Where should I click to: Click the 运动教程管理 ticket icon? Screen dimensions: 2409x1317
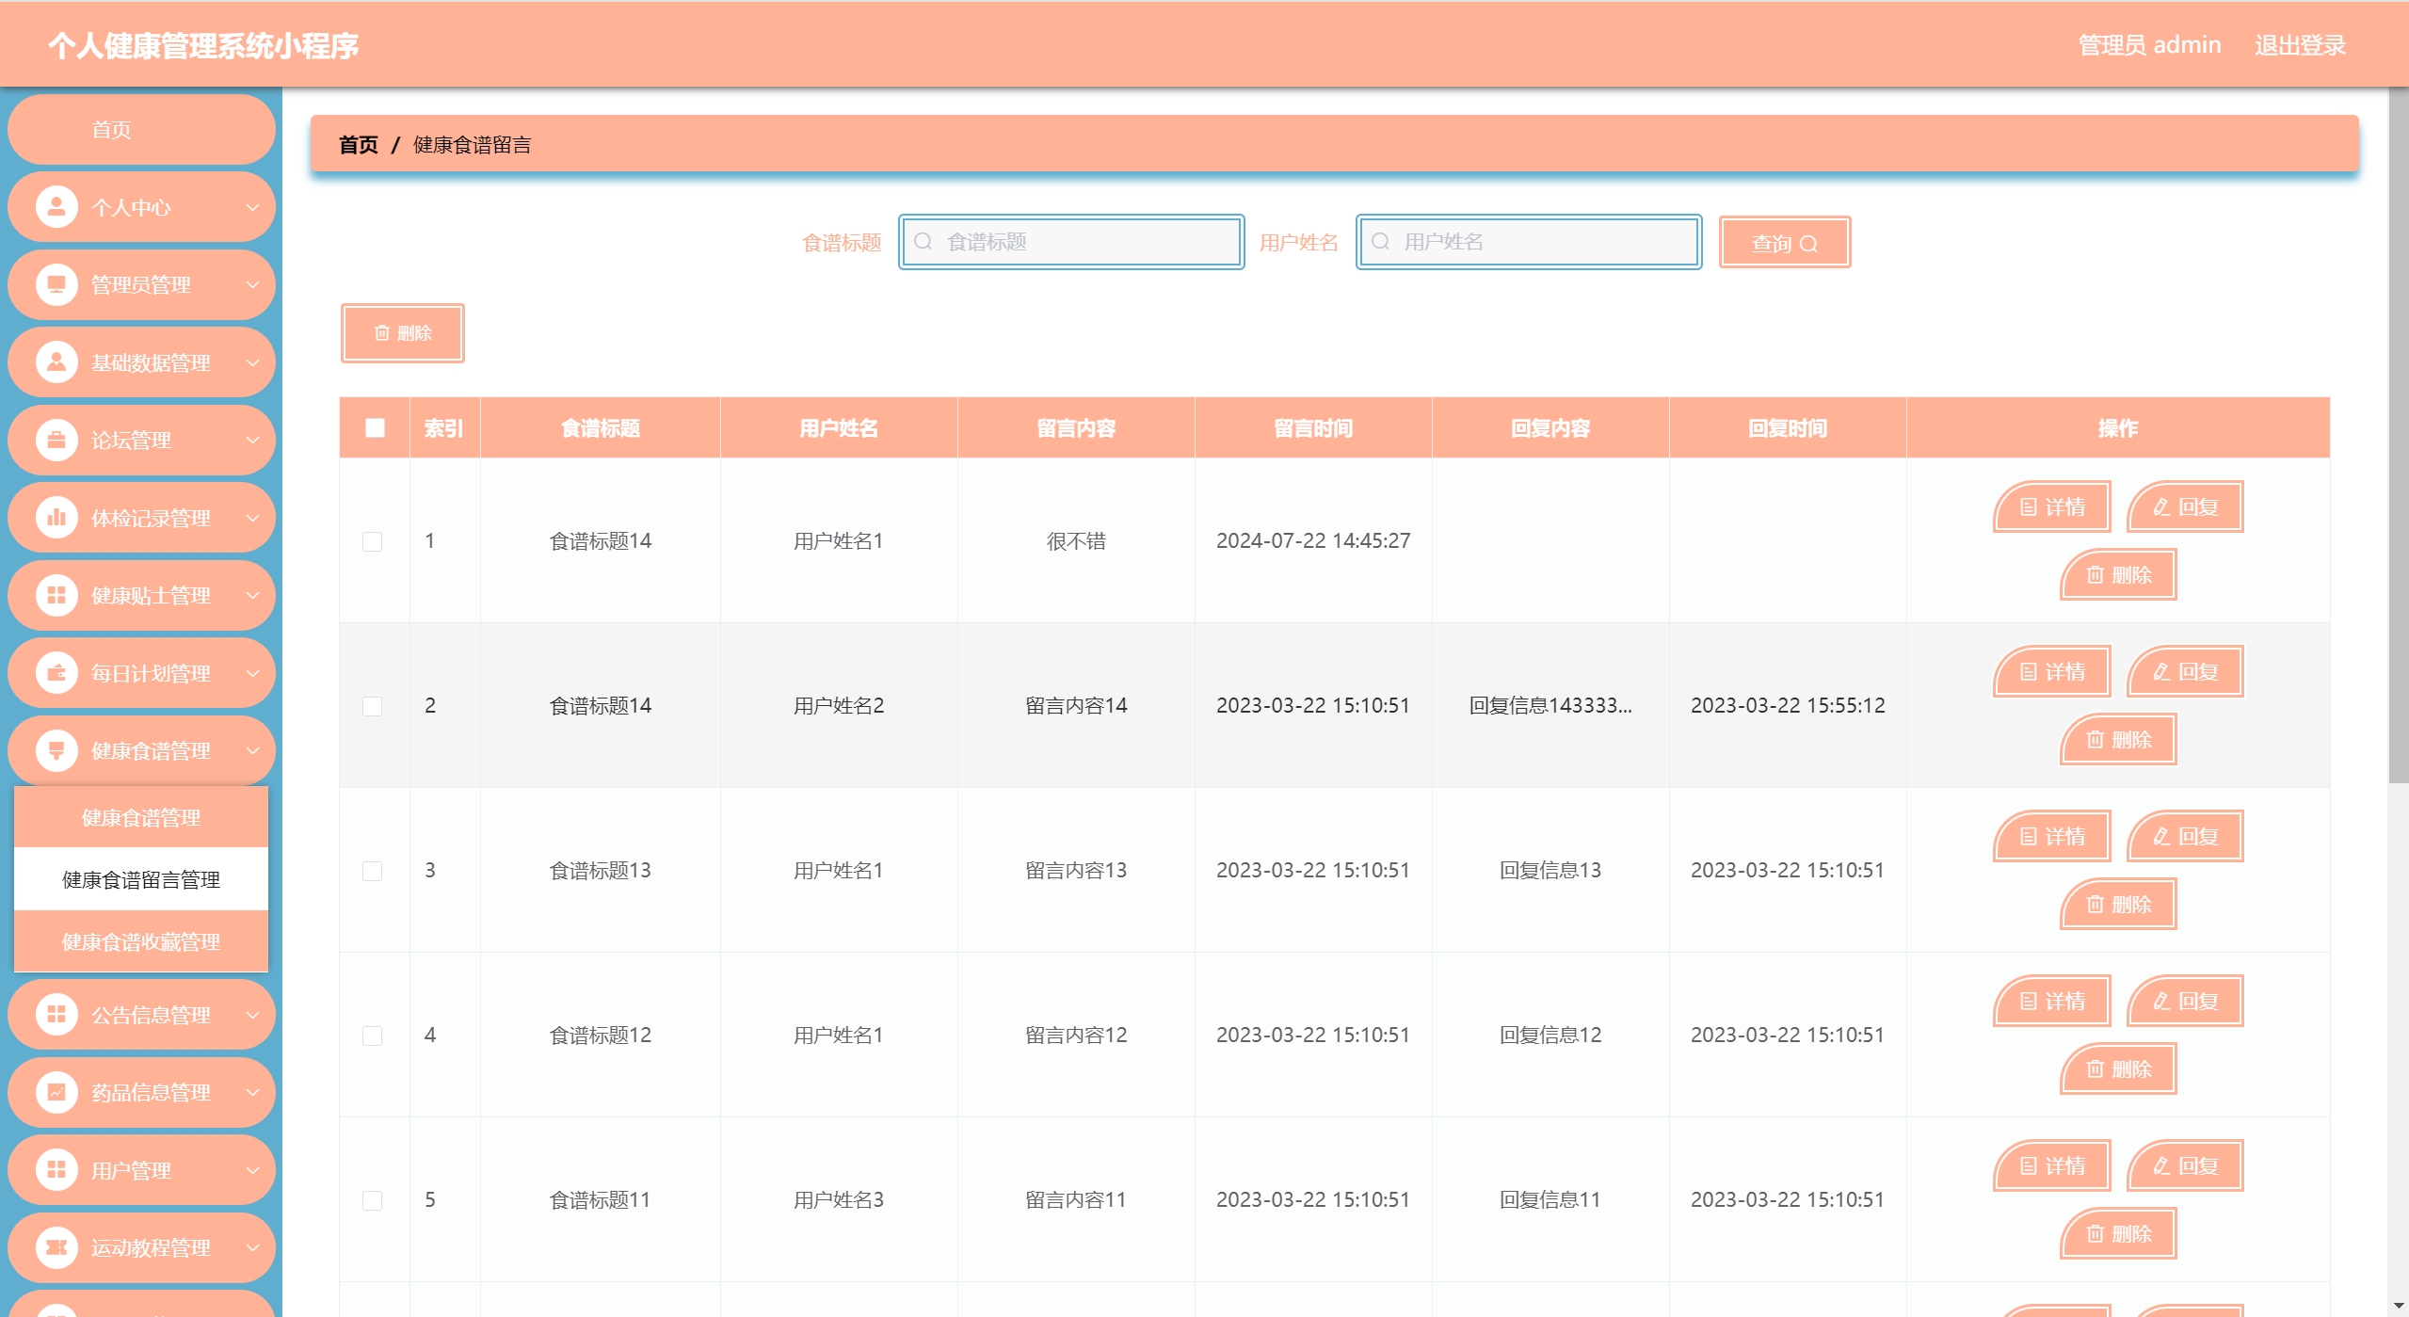(56, 1247)
